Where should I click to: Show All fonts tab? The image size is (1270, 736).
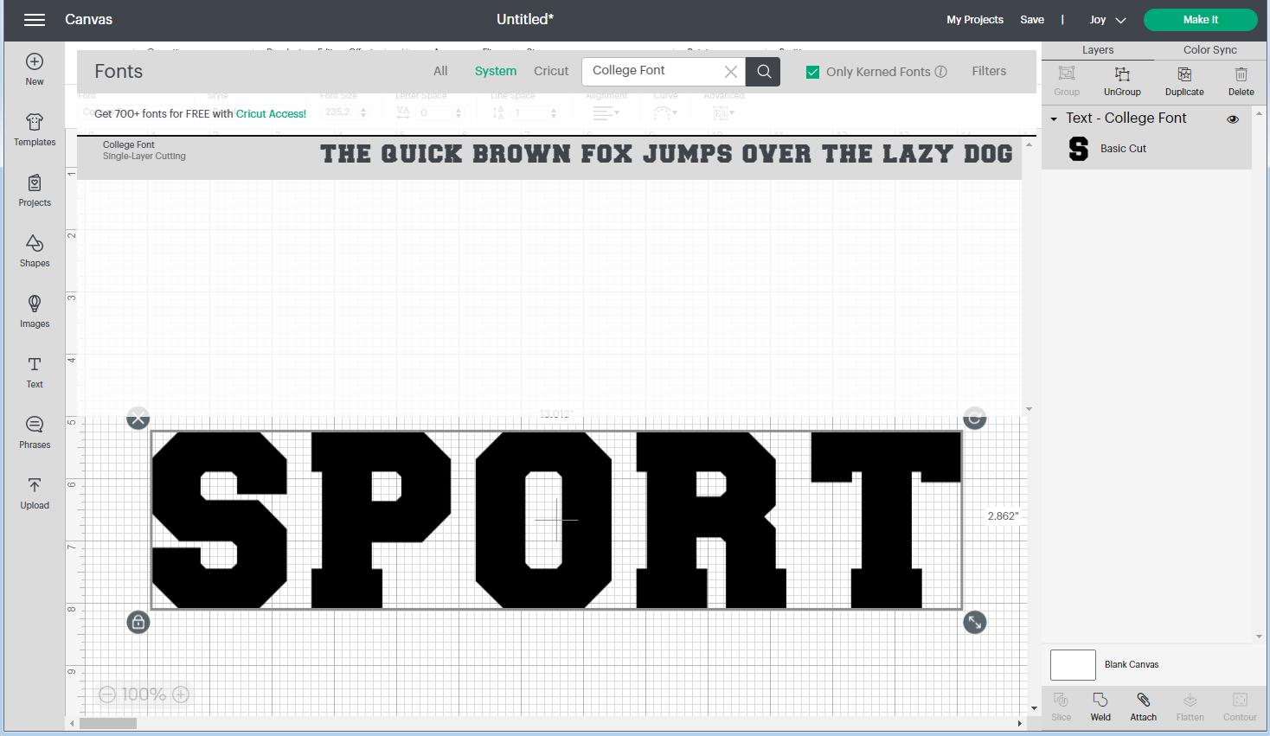click(x=440, y=71)
